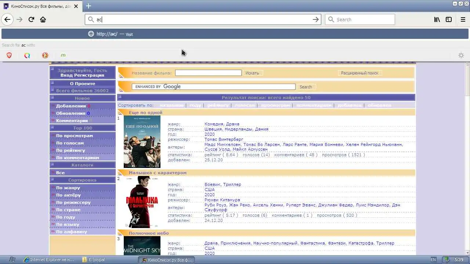Click the Еще по одной poster

tap(142, 142)
